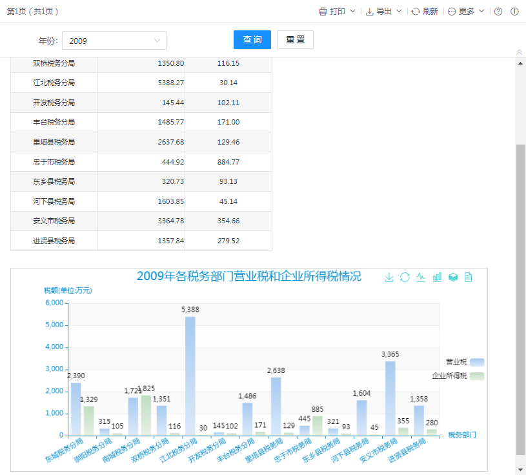Click the help question mark icon

(498, 12)
